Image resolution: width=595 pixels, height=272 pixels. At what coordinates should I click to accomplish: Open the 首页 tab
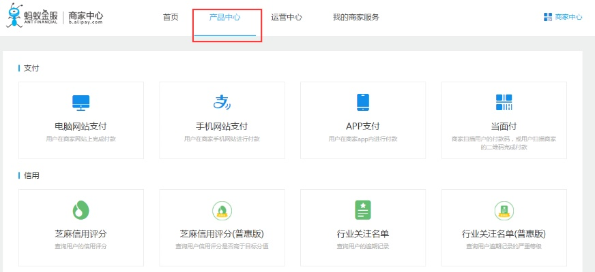[171, 17]
